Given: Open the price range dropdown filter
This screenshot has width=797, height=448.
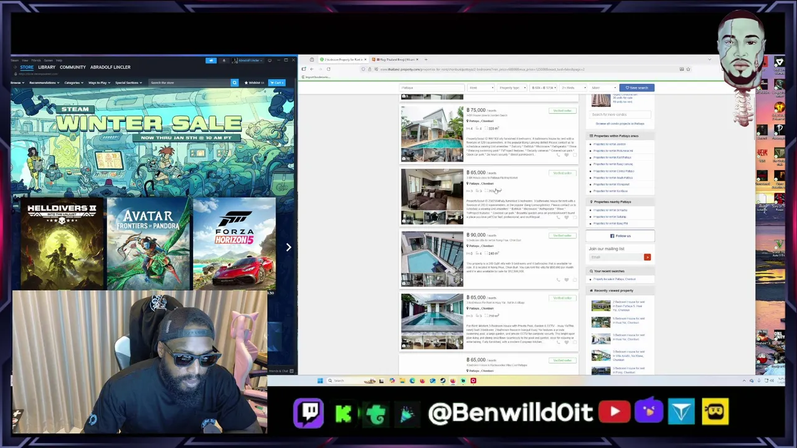Looking at the screenshot, I should 543,88.
